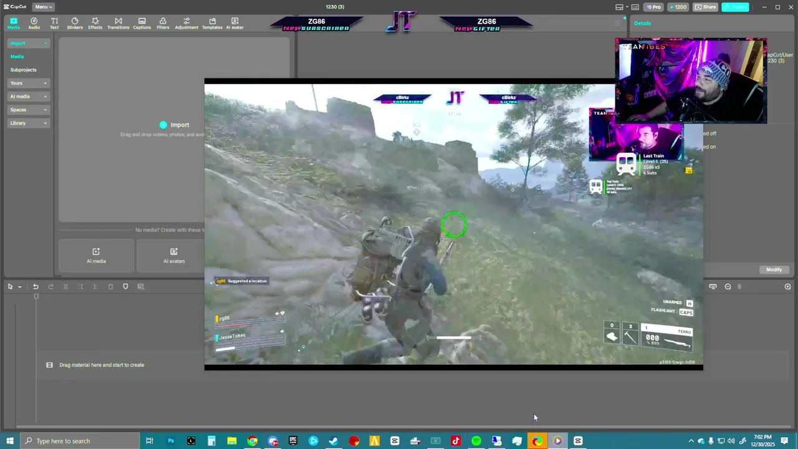Click the timeline zoom-in magnifier
The width and height of the screenshot is (798, 449).
coord(787,287)
